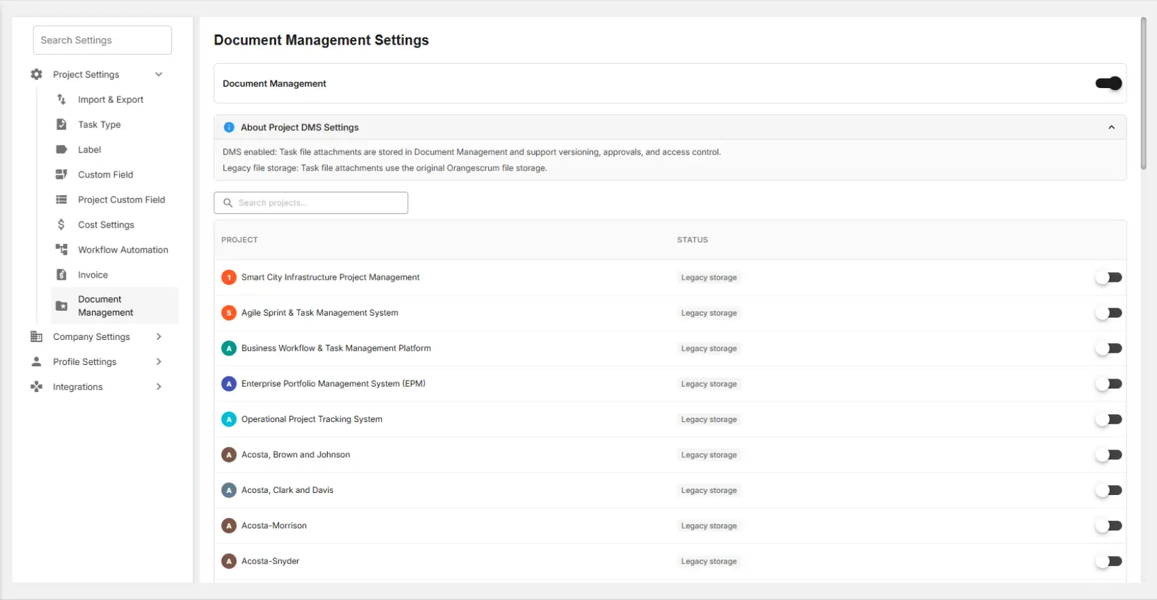Image resolution: width=1157 pixels, height=600 pixels.
Task: Click the Acosta-Snyder project name
Action: pyautogui.click(x=270, y=561)
